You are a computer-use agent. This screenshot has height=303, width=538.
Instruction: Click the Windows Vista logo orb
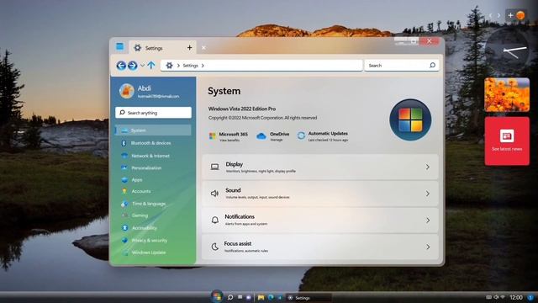410,120
